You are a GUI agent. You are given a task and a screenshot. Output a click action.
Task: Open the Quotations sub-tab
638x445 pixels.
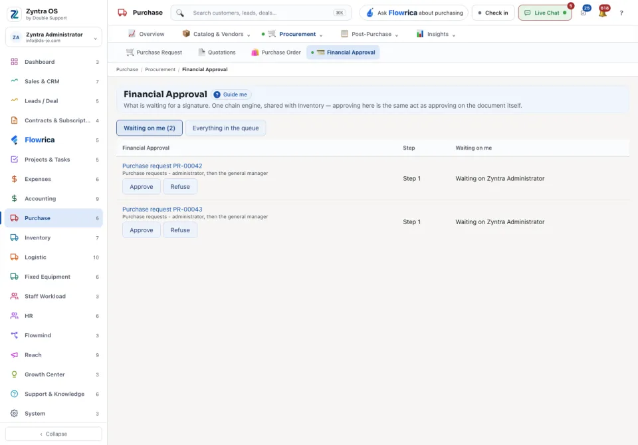coord(217,53)
